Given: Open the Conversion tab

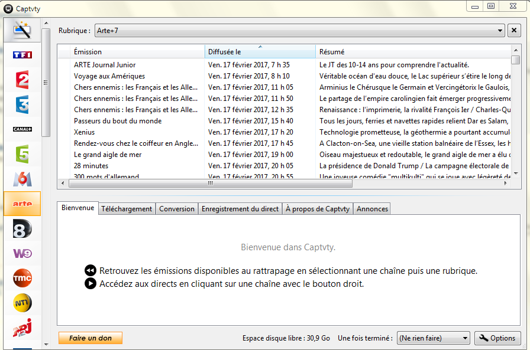Looking at the screenshot, I should 177,209.
